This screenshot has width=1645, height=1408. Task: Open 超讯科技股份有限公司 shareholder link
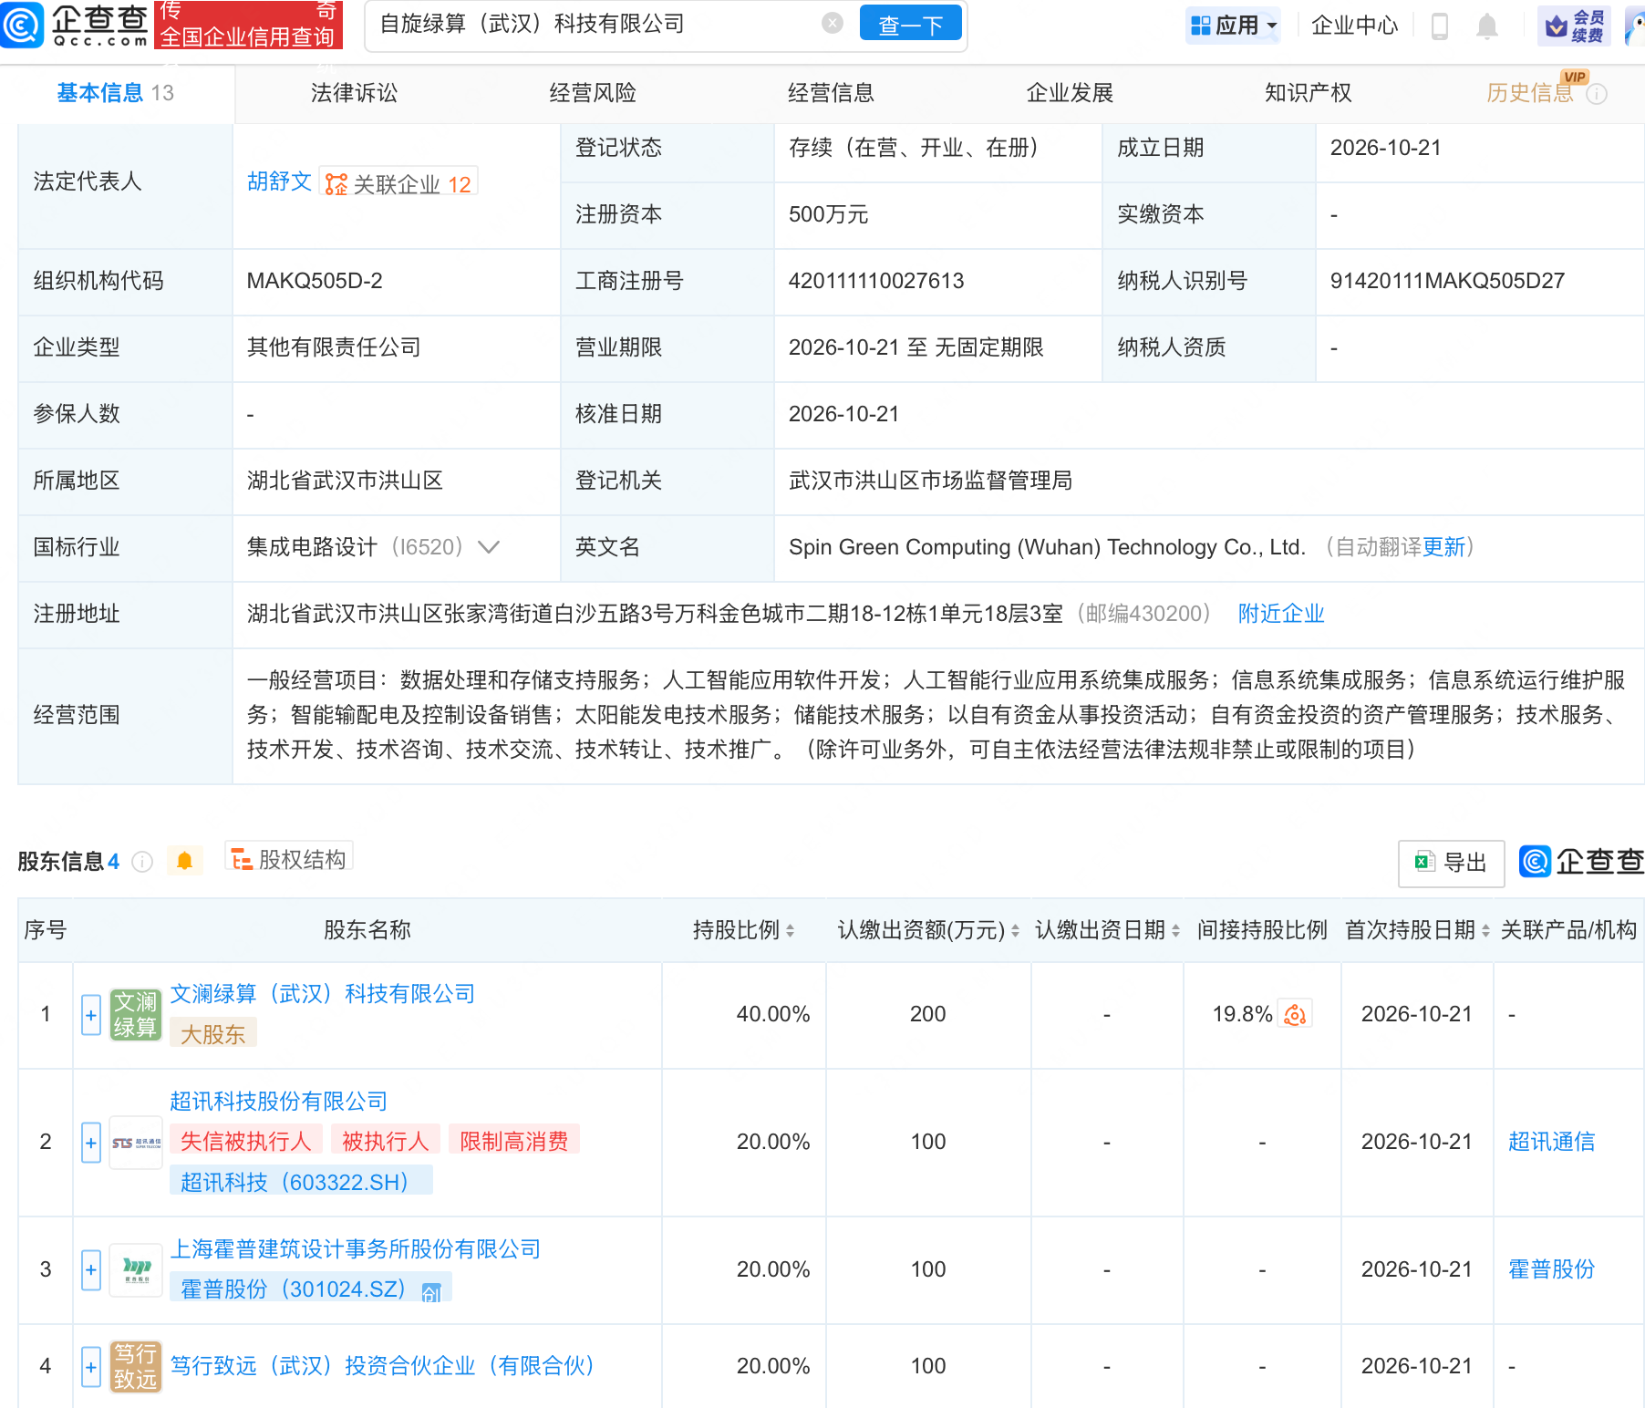coord(279,1102)
